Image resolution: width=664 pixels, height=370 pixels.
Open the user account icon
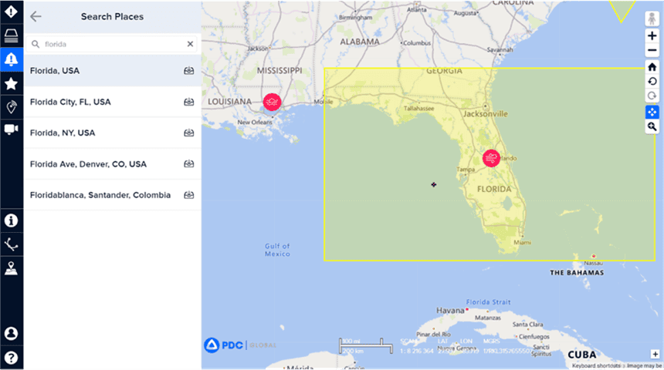pos(11,333)
